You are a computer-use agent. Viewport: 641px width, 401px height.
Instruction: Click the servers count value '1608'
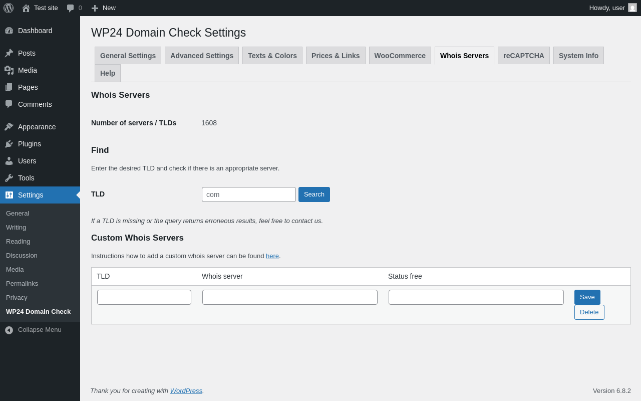point(209,123)
